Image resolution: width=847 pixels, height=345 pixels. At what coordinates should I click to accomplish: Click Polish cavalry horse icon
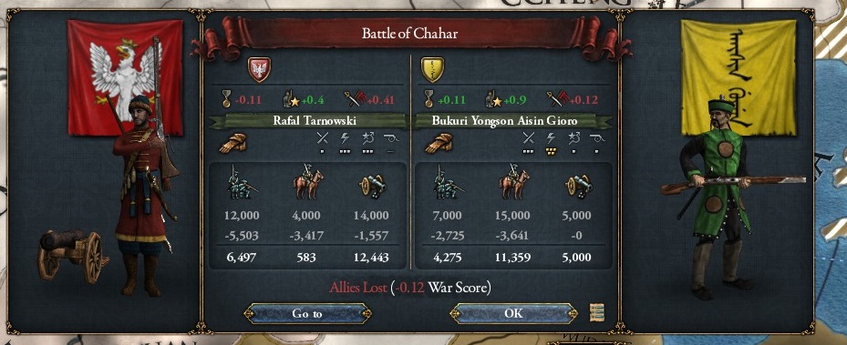pyautogui.click(x=307, y=183)
